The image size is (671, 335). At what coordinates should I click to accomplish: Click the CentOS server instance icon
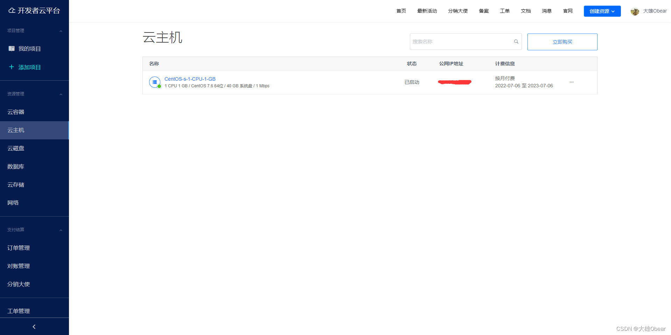coord(155,82)
